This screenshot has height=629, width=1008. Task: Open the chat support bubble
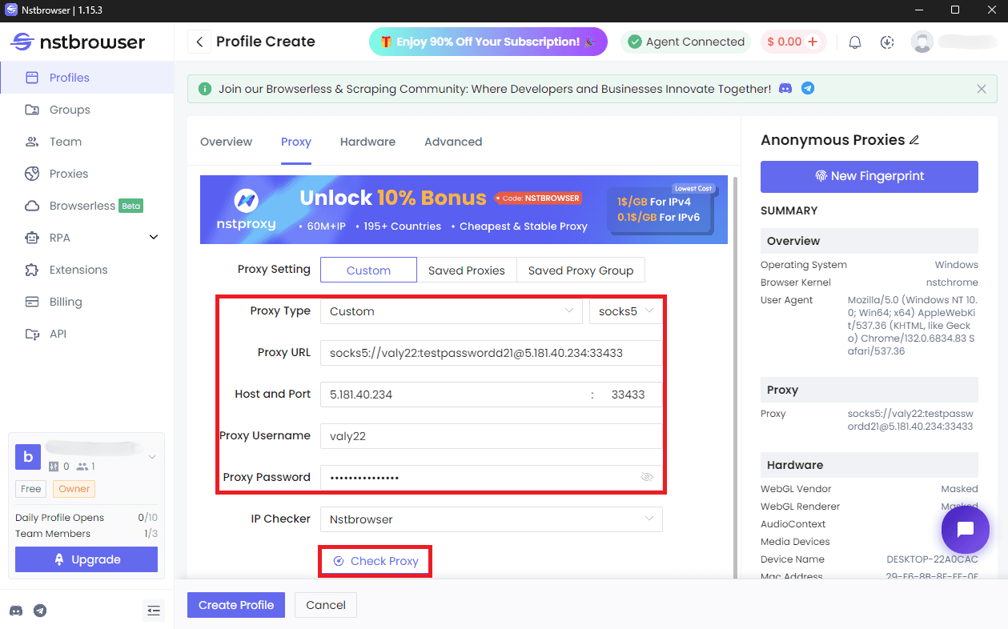(965, 529)
